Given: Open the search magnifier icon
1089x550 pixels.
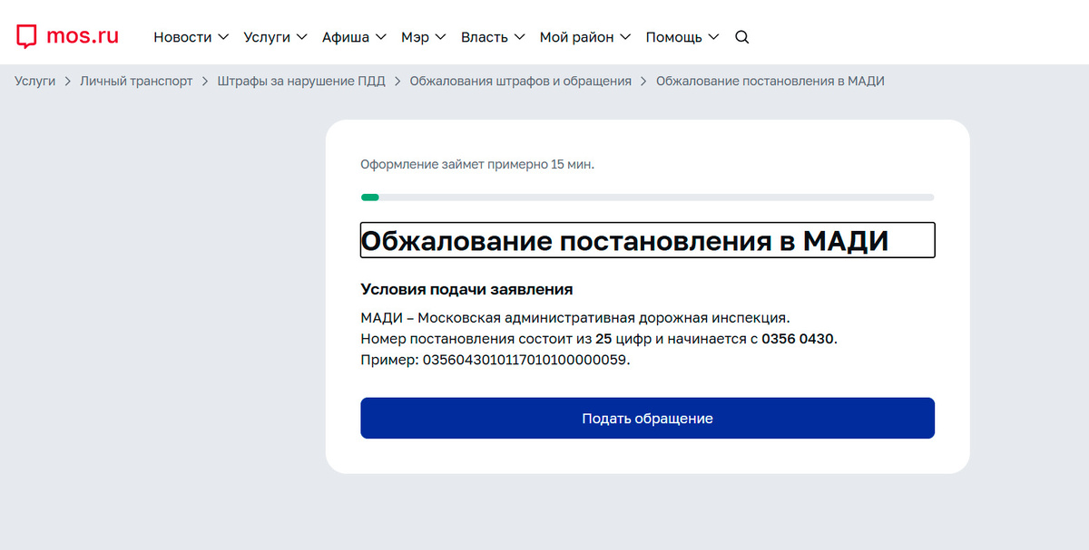Looking at the screenshot, I should click(741, 37).
